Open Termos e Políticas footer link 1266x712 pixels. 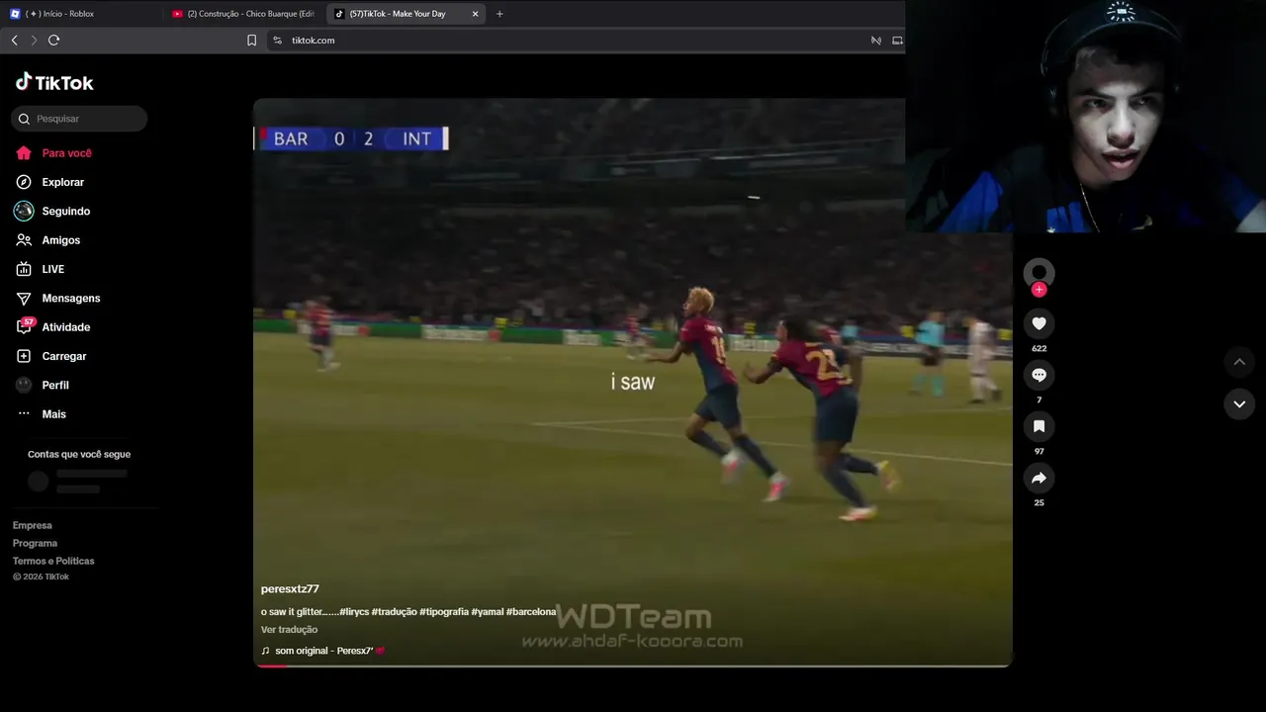[x=53, y=561]
